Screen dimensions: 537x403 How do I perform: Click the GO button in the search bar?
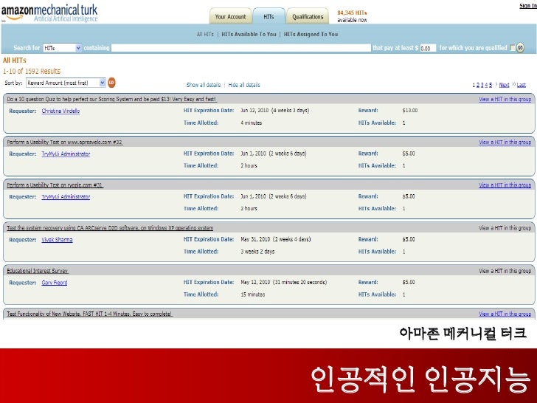coord(520,48)
